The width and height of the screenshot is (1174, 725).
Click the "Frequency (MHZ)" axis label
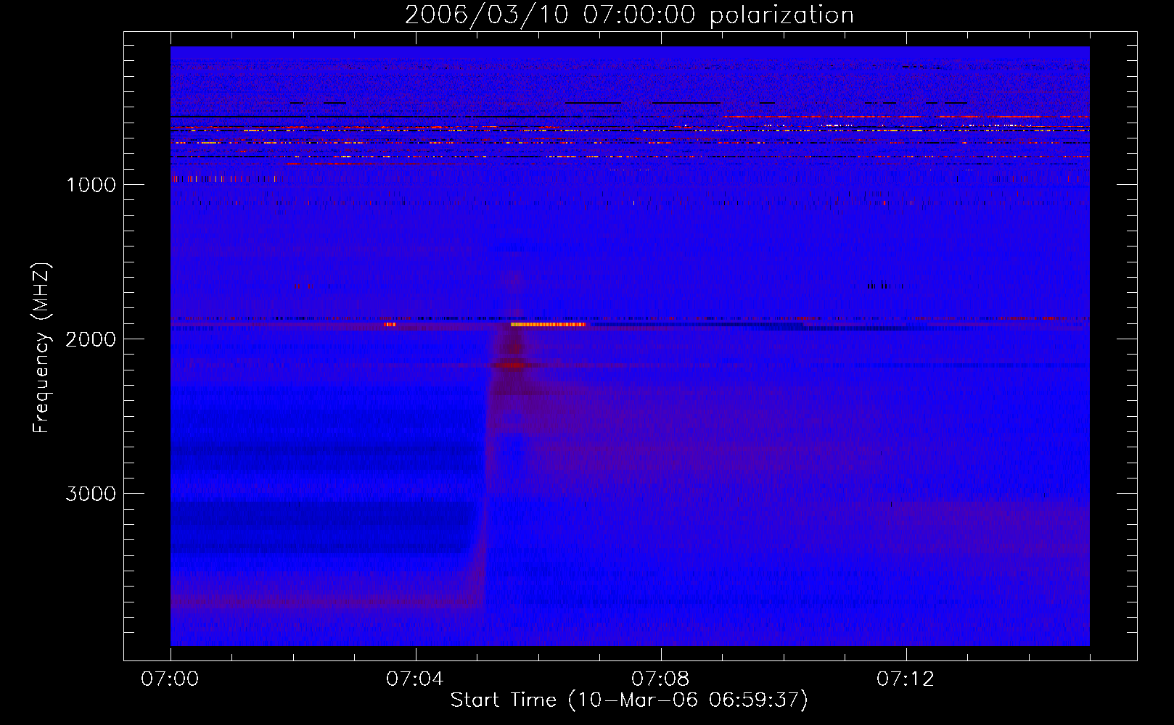pos(41,348)
